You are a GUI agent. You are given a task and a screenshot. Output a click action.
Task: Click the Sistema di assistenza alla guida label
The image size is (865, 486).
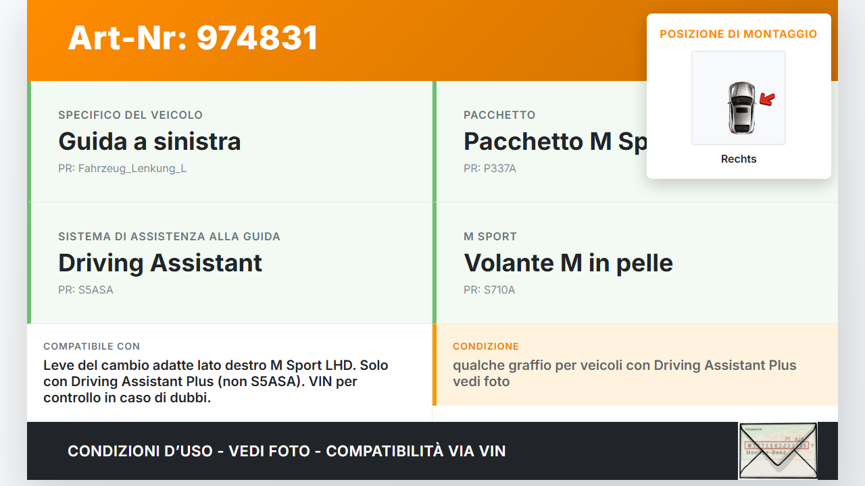pyautogui.click(x=169, y=236)
